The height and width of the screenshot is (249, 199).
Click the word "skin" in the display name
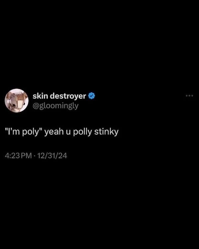click(40, 96)
